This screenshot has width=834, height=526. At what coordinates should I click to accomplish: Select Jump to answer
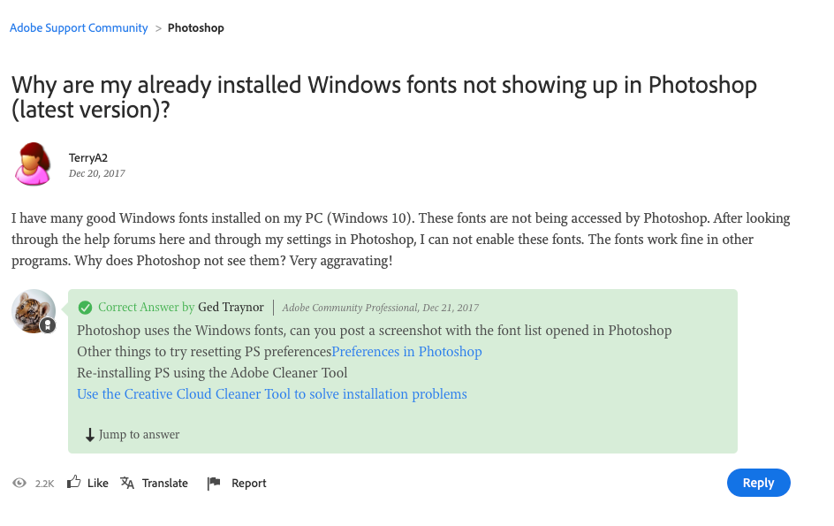tap(140, 434)
